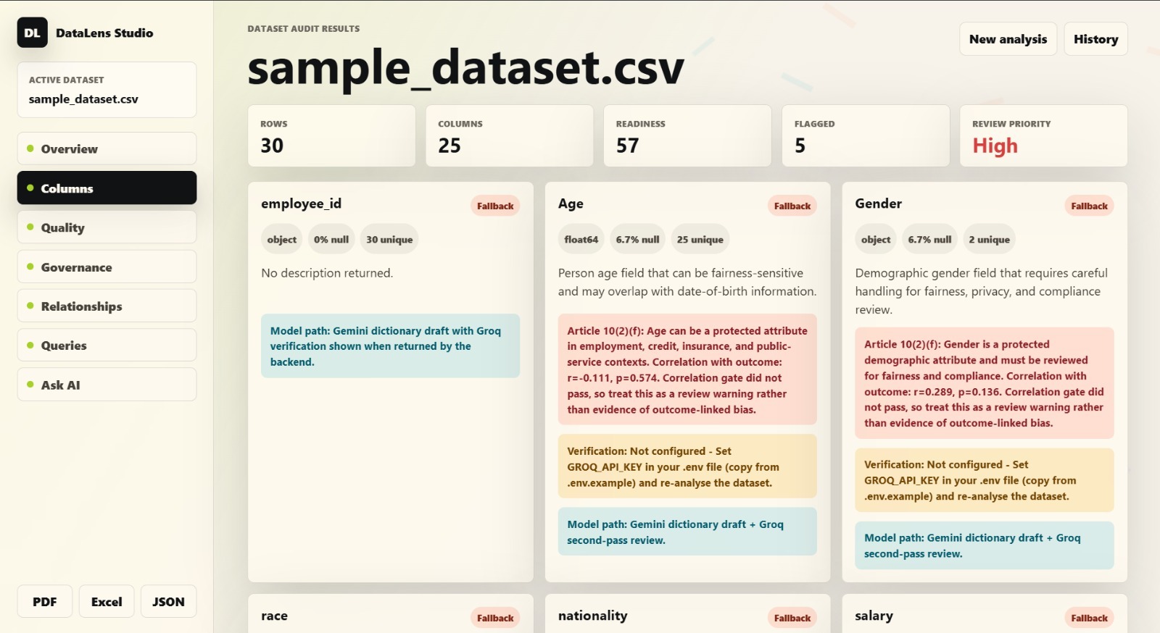Image resolution: width=1160 pixels, height=633 pixels.
Task: Click the '25 unique' chip on Age
Action: tap(700, 240)
